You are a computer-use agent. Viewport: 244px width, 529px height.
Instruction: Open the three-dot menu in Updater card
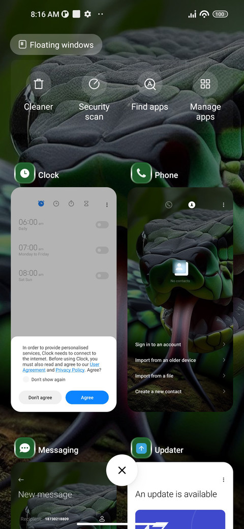click(x=224, y=479)
